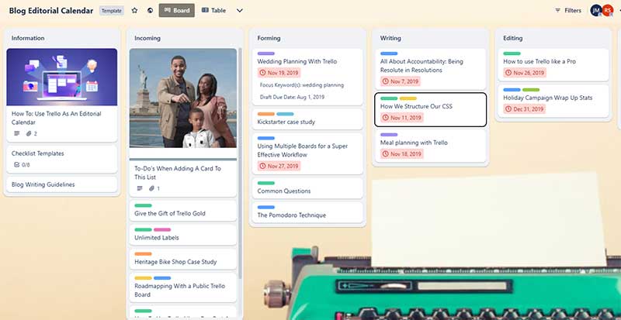This screenshot has width=621, height=320.
Task: Open RS member avatar
Action: pos(607,11)
